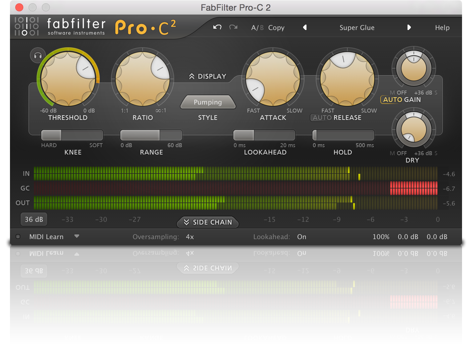Toggle the AUTO release button
Viewport: 472px width, 345px height.
pyautogui.click(x=322, y=118)
